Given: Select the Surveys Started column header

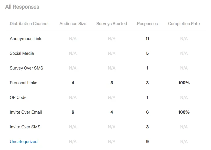Looking at the screenshot, I should click(x=112, y=24).
